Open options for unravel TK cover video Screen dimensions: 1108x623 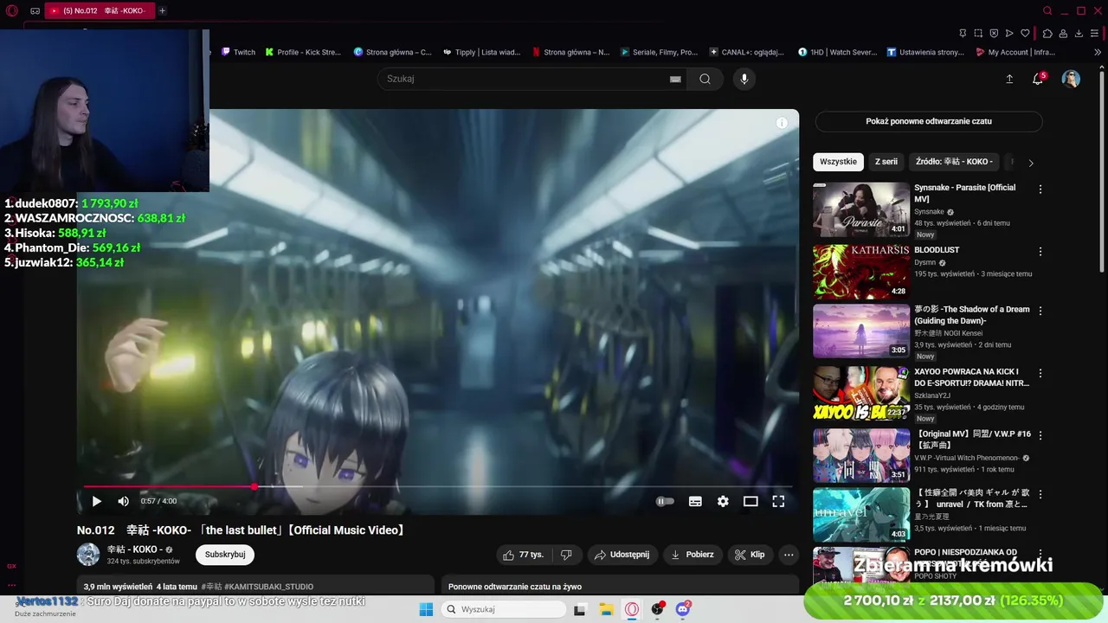pos(1040,494)
